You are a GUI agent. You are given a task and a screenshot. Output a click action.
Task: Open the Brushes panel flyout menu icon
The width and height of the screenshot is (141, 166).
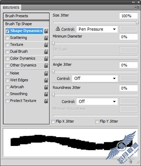click(x=137, y=8)
